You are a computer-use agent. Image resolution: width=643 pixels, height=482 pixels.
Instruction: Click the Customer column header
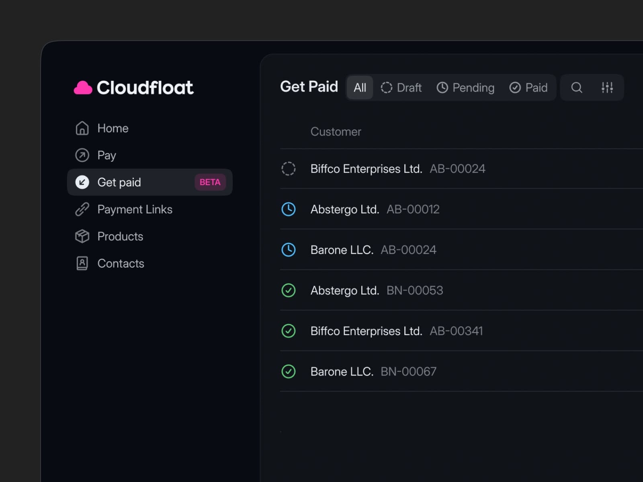[x=336, y=132]
